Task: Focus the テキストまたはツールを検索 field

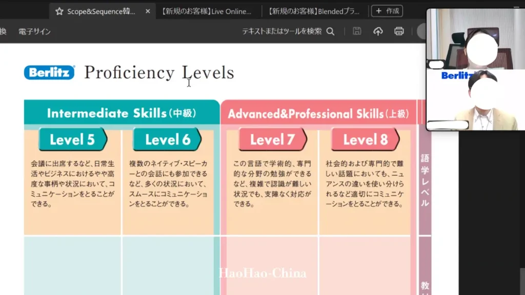Action: click(281, 31)
